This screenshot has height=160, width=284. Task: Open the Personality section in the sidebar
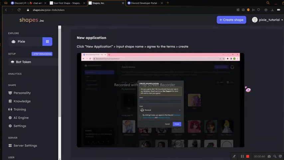tap(22, 93)
